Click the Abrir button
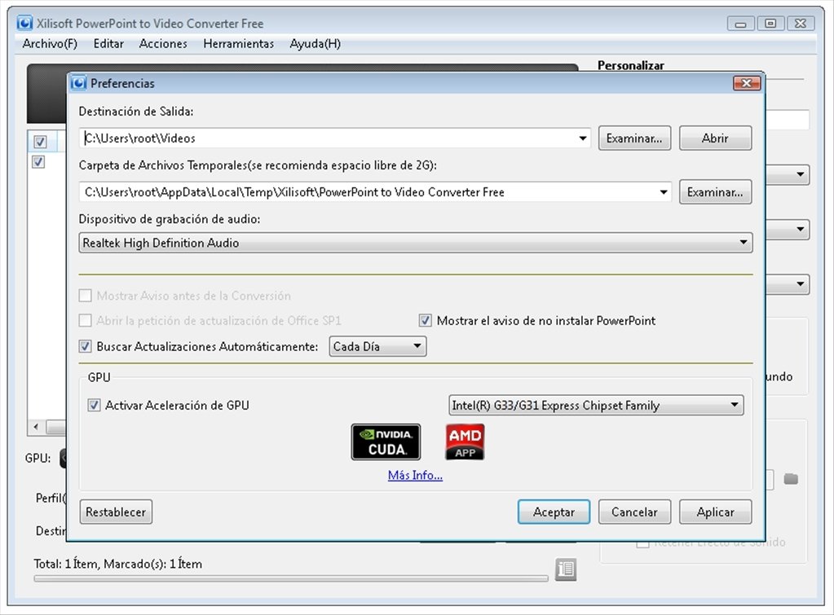Screen dimensions: 834x615 716,138
